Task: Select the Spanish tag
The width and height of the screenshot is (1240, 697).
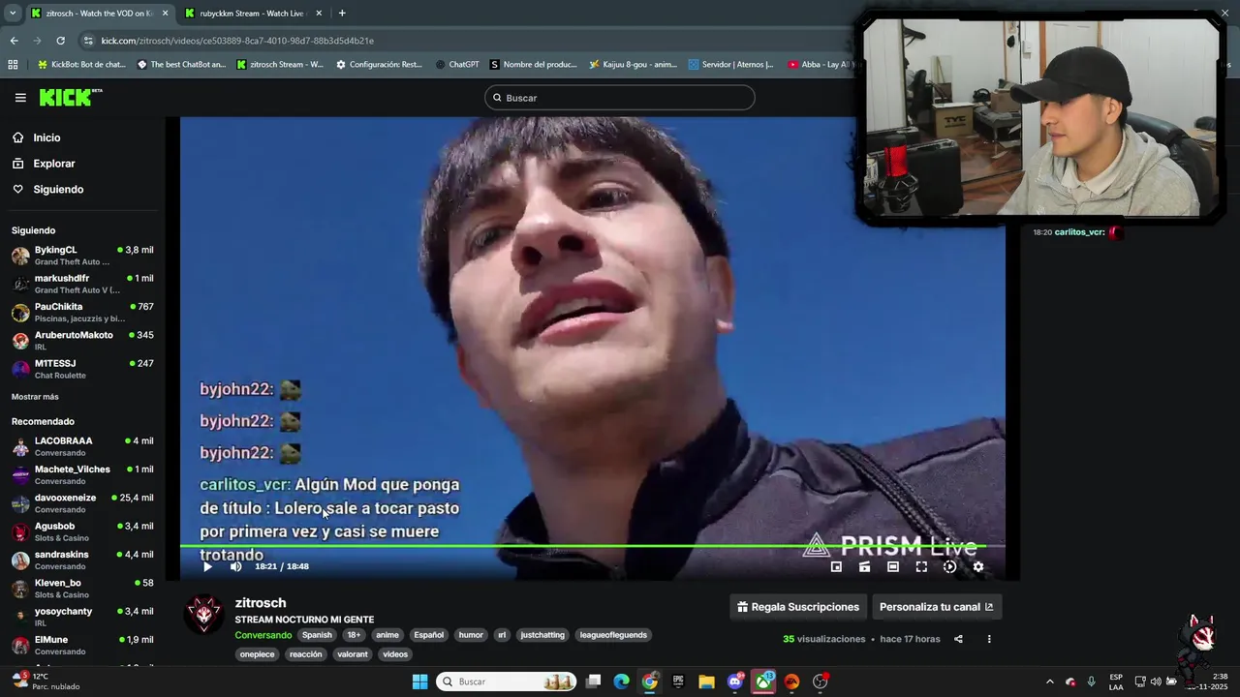Action: (x=317, y=635)
